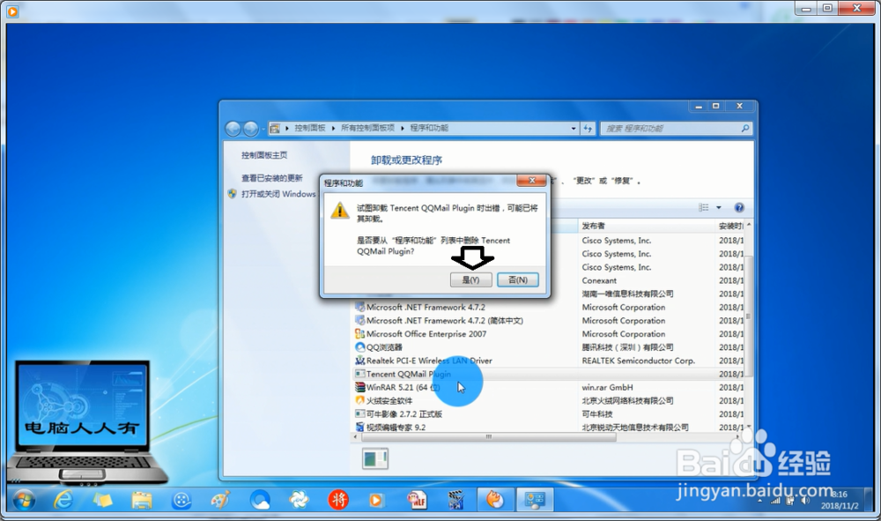Launch Internet Explorer from taskbar
This screenshot has width=881, height=521.
[63, 500]
